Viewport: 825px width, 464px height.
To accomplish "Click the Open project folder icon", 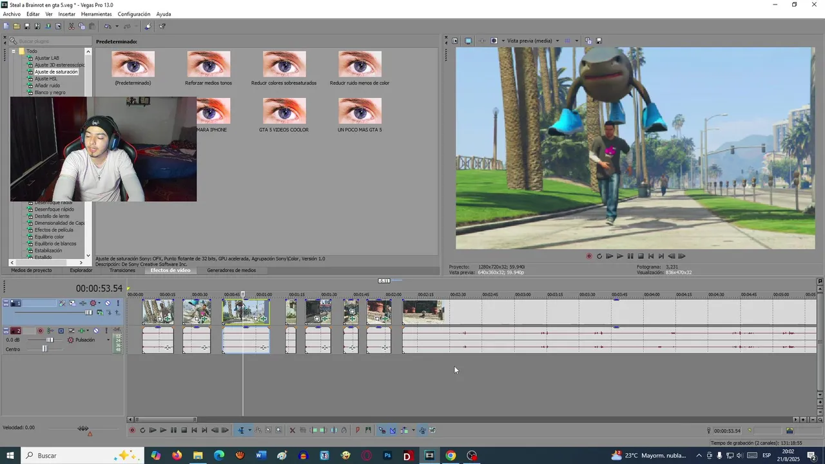I will (x=17, y=26).
